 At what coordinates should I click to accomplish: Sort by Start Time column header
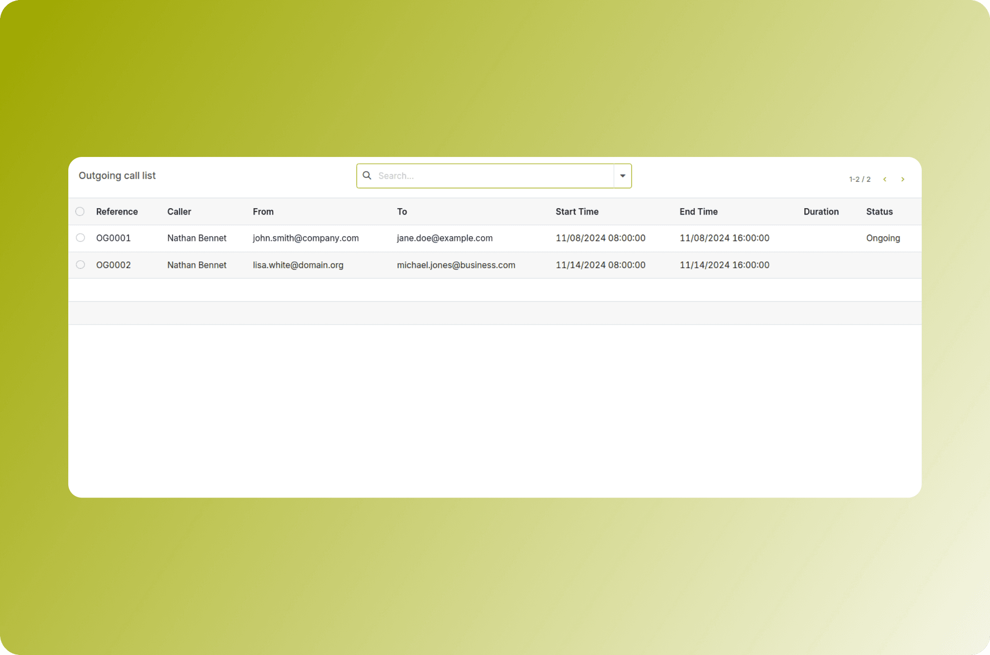tap(577, 212)
